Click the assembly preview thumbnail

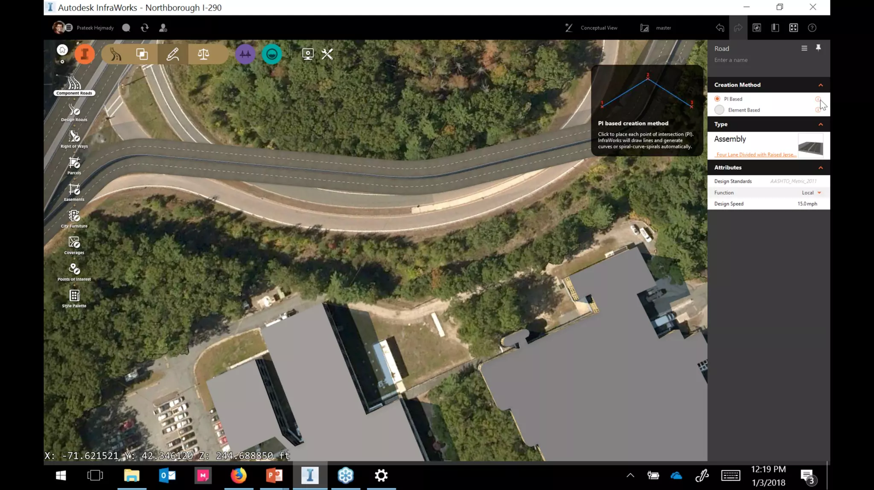click(810, 146)
